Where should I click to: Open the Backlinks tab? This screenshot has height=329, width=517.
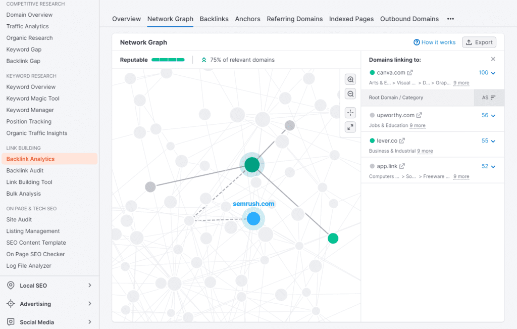pyautogui.click(x=214, y=19)
